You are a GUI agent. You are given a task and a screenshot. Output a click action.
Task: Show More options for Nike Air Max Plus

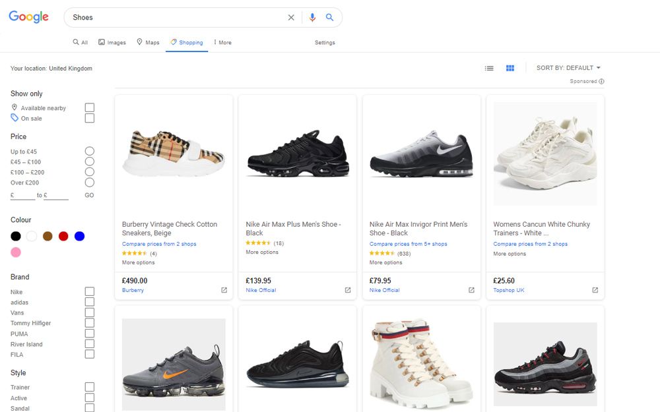click(262, 252)
